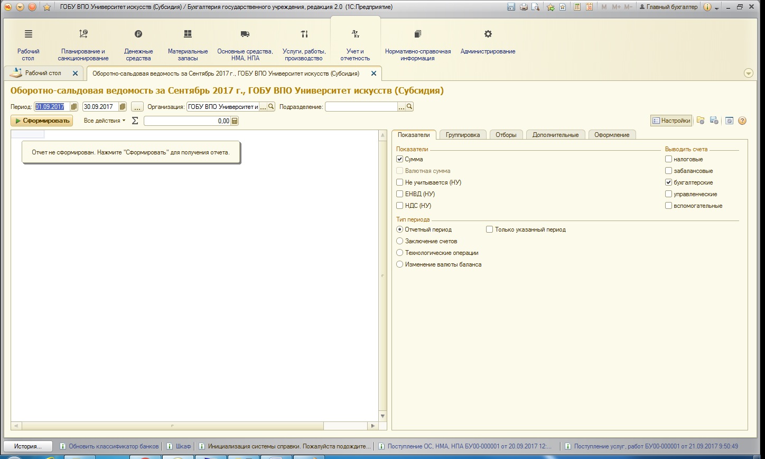Switch to the Рабочий стол window tab
The image size is (765, 459).
coord(43,73)
